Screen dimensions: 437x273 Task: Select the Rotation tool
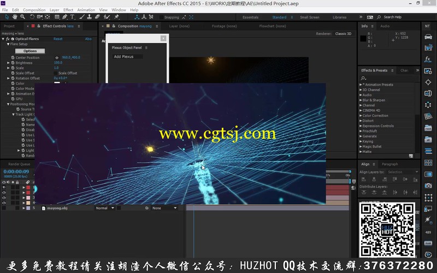click(32, 17)
